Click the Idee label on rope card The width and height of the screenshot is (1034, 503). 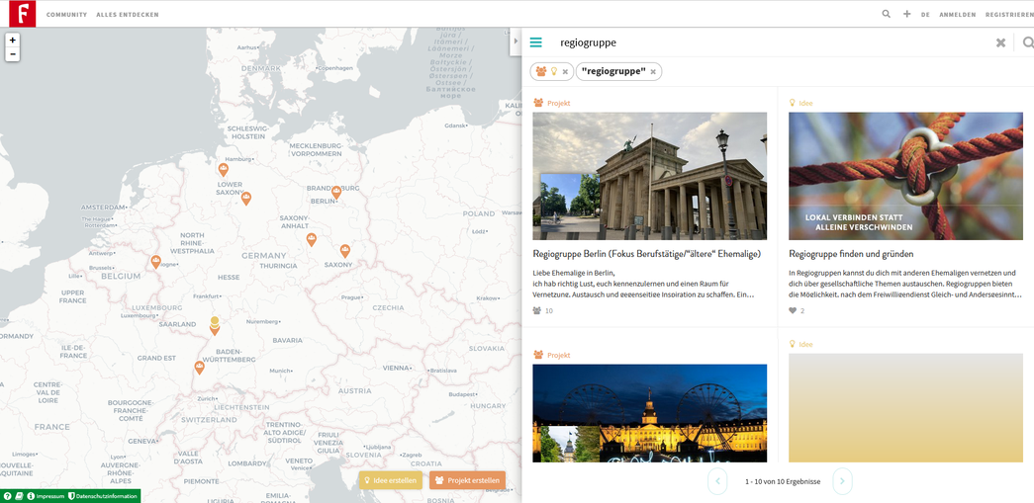click(805, 103)
